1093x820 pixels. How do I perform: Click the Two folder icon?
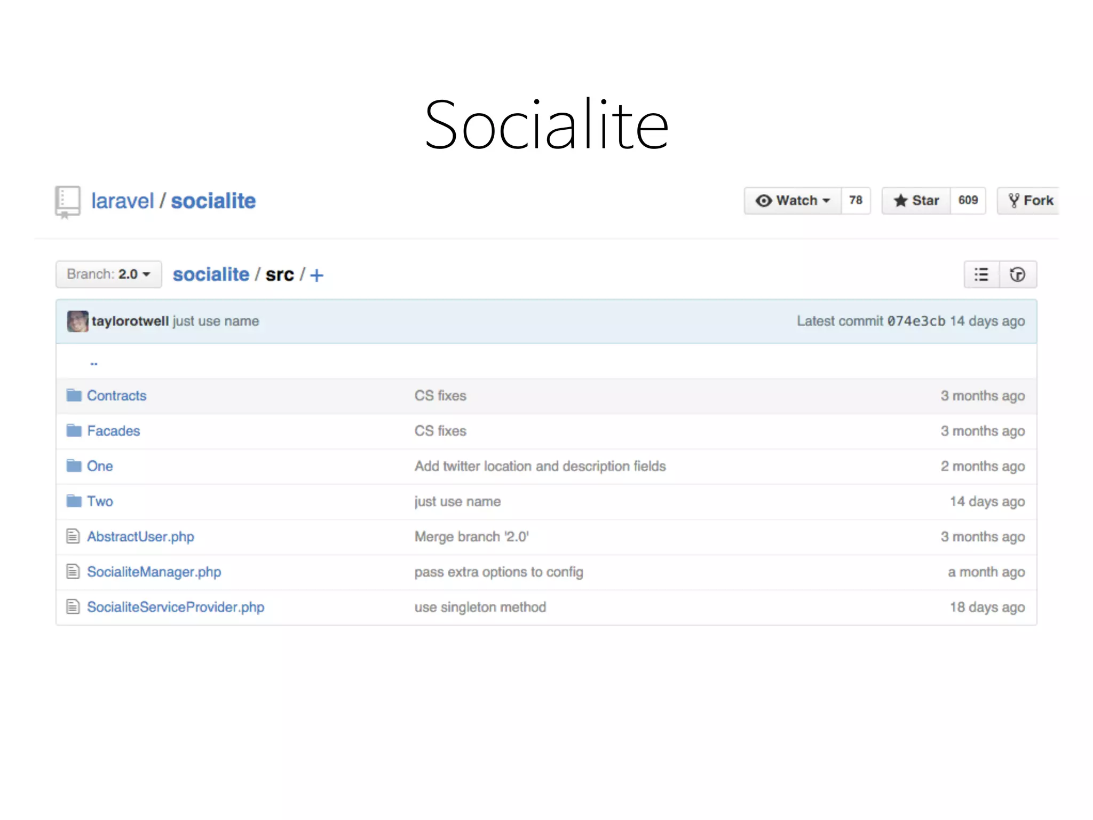click(x=74, y=501)
